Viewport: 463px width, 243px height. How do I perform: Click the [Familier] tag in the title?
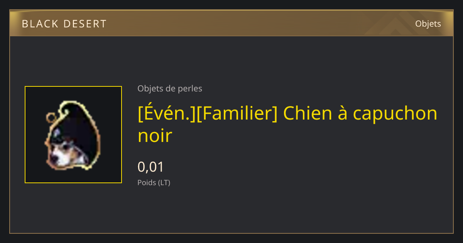click(x=237, y=113)
